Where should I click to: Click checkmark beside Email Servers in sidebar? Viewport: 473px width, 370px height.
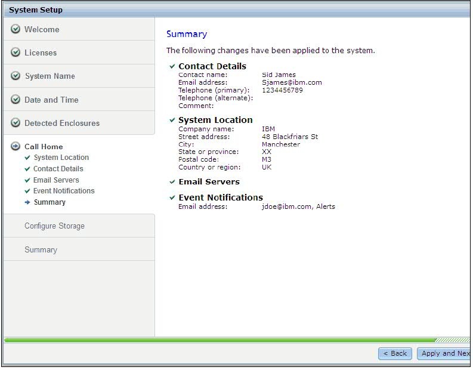pos(27,180)
